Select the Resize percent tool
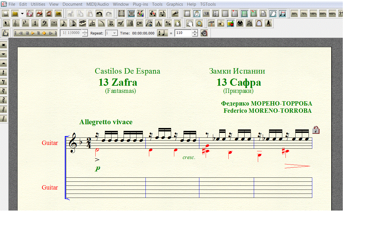This screenshot has width=367, height=235. pos(168,23)
